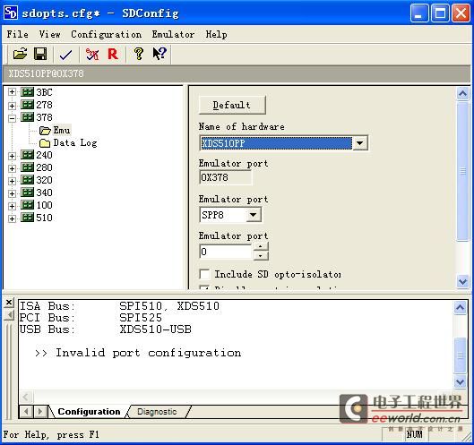Select the Data Log tree item label
This screenshot has width=474, height=445.
75,143
